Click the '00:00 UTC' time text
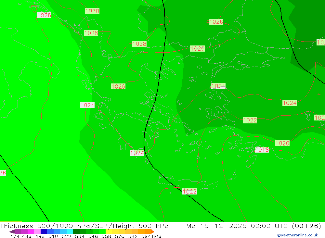 click(x=270, y=226)
